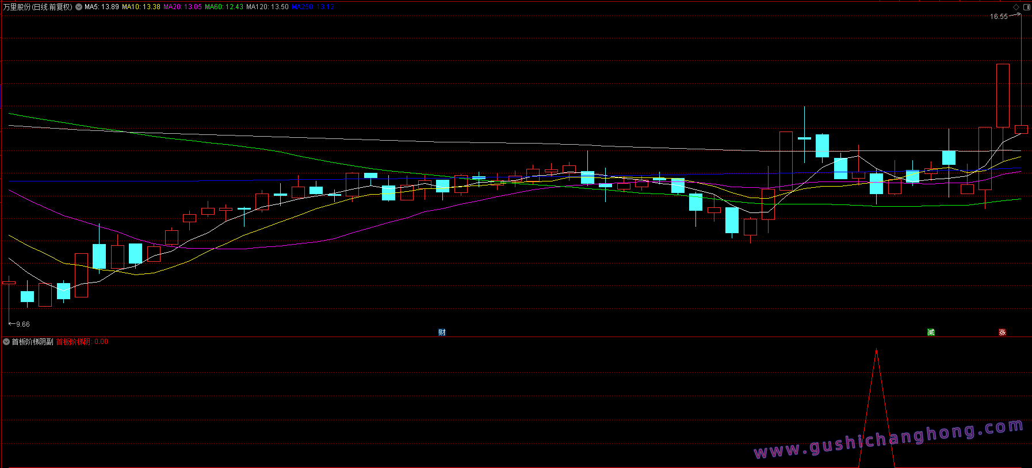Screen dimensions: 1032x468
Task: Expand the 首板阶梯阴副 indicator dropdown arrow
Action: coord(6,342)
